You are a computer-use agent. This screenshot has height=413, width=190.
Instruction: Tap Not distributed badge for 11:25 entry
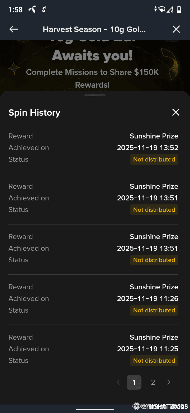[x=154, y=361]
